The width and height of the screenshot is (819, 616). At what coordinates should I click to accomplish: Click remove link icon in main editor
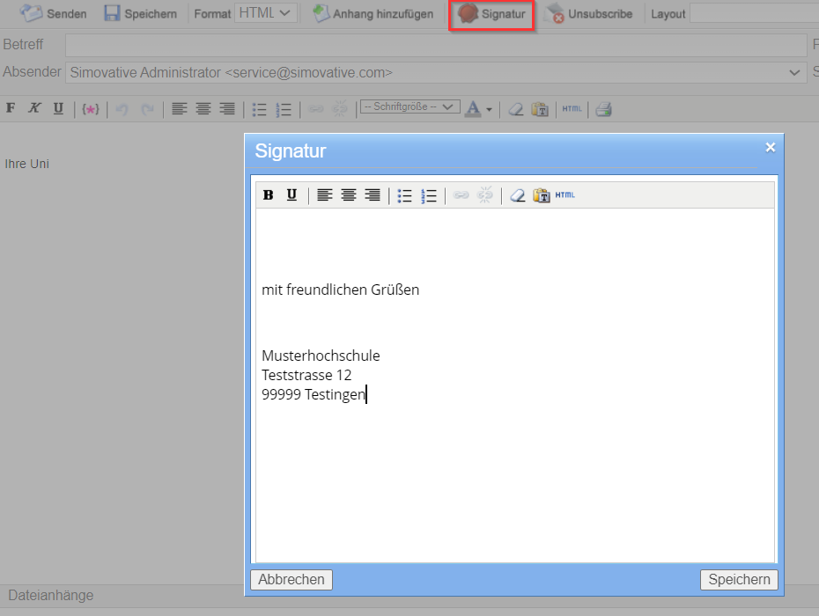click(340, 108)
